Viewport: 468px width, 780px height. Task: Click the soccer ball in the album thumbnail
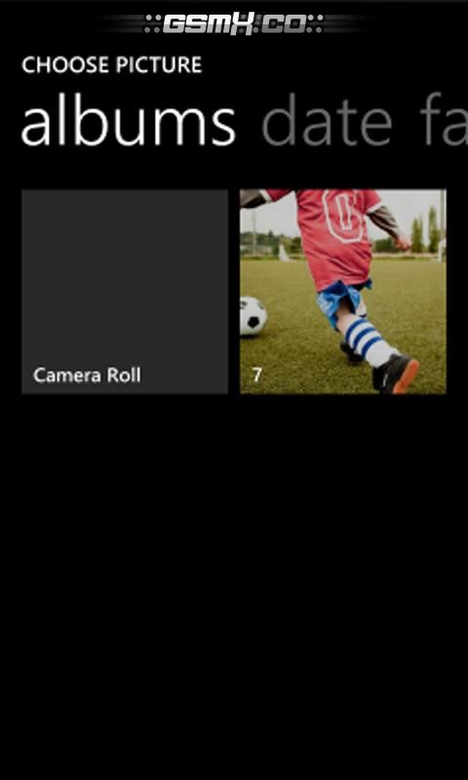pyautogui.click(x=253, y=315)
